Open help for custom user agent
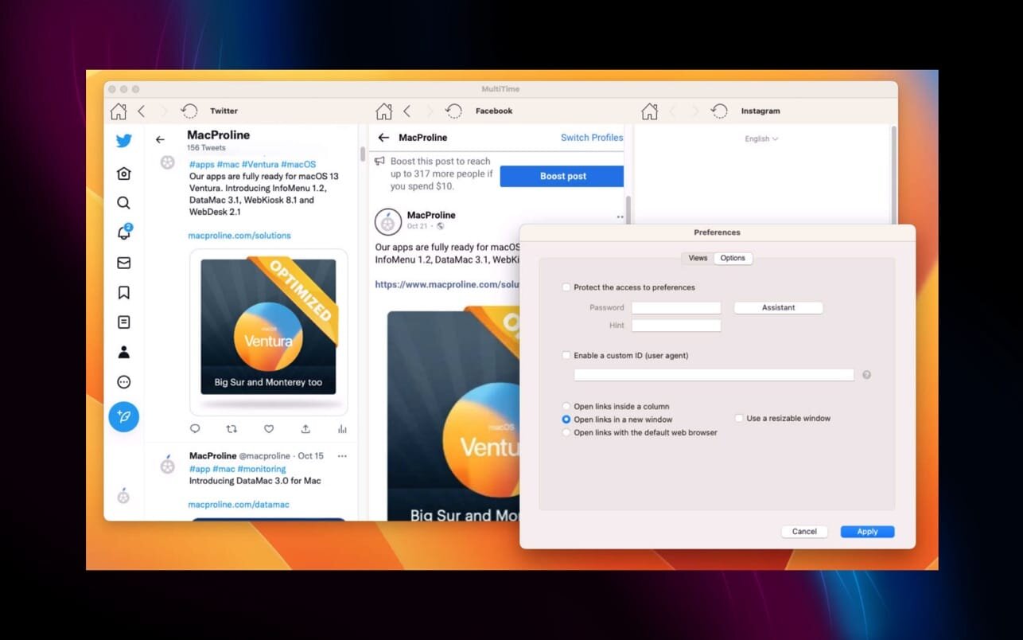Image resolution: width=1023 pixels, height=640 pixels. [866, 375]
